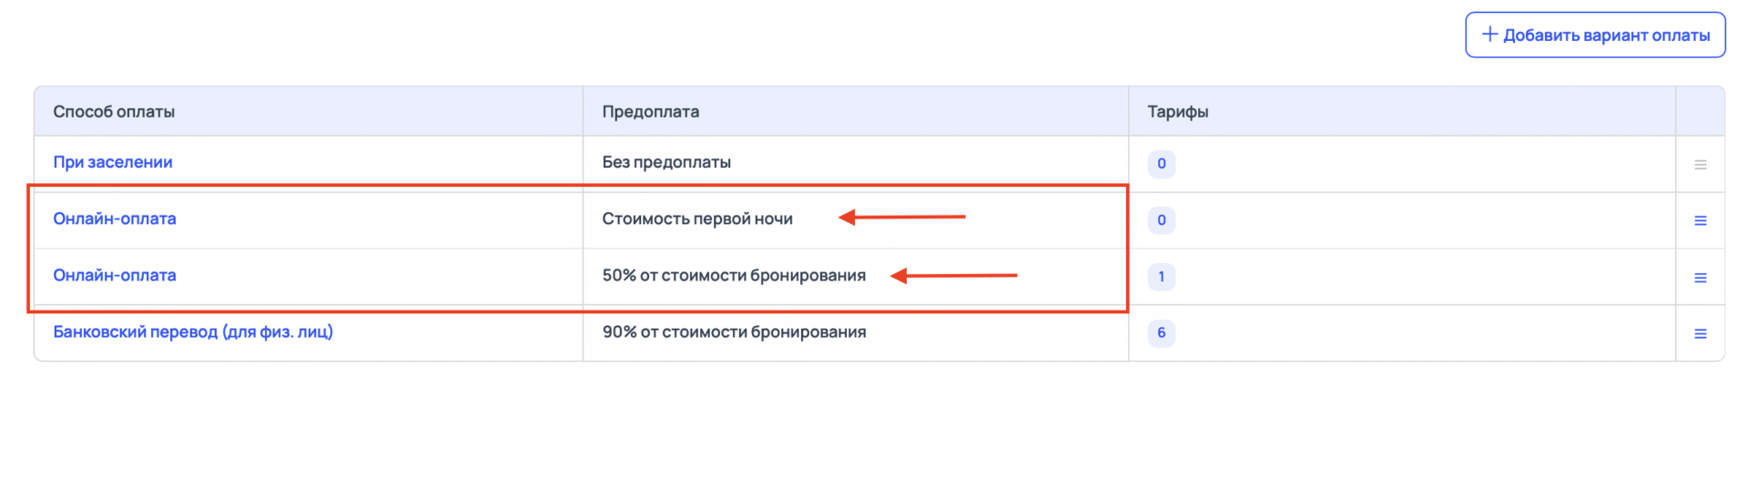Open the 'При заселении' payment method
The height and width of the screenshot is (499, 1748).
point(113,162)
